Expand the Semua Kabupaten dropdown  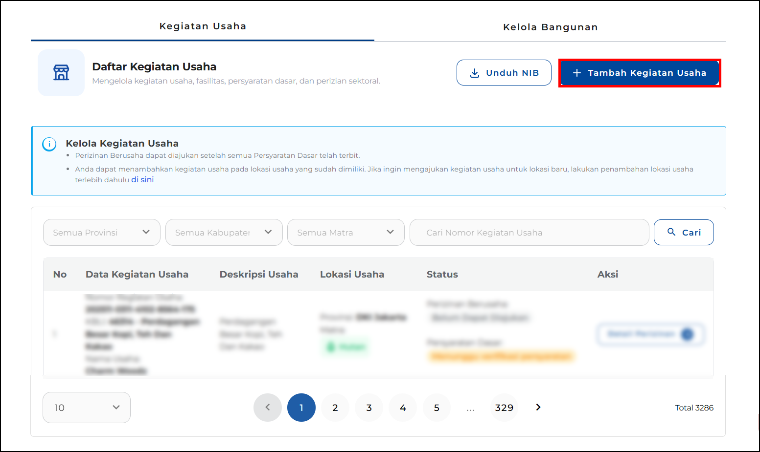[x=224, y=233]
